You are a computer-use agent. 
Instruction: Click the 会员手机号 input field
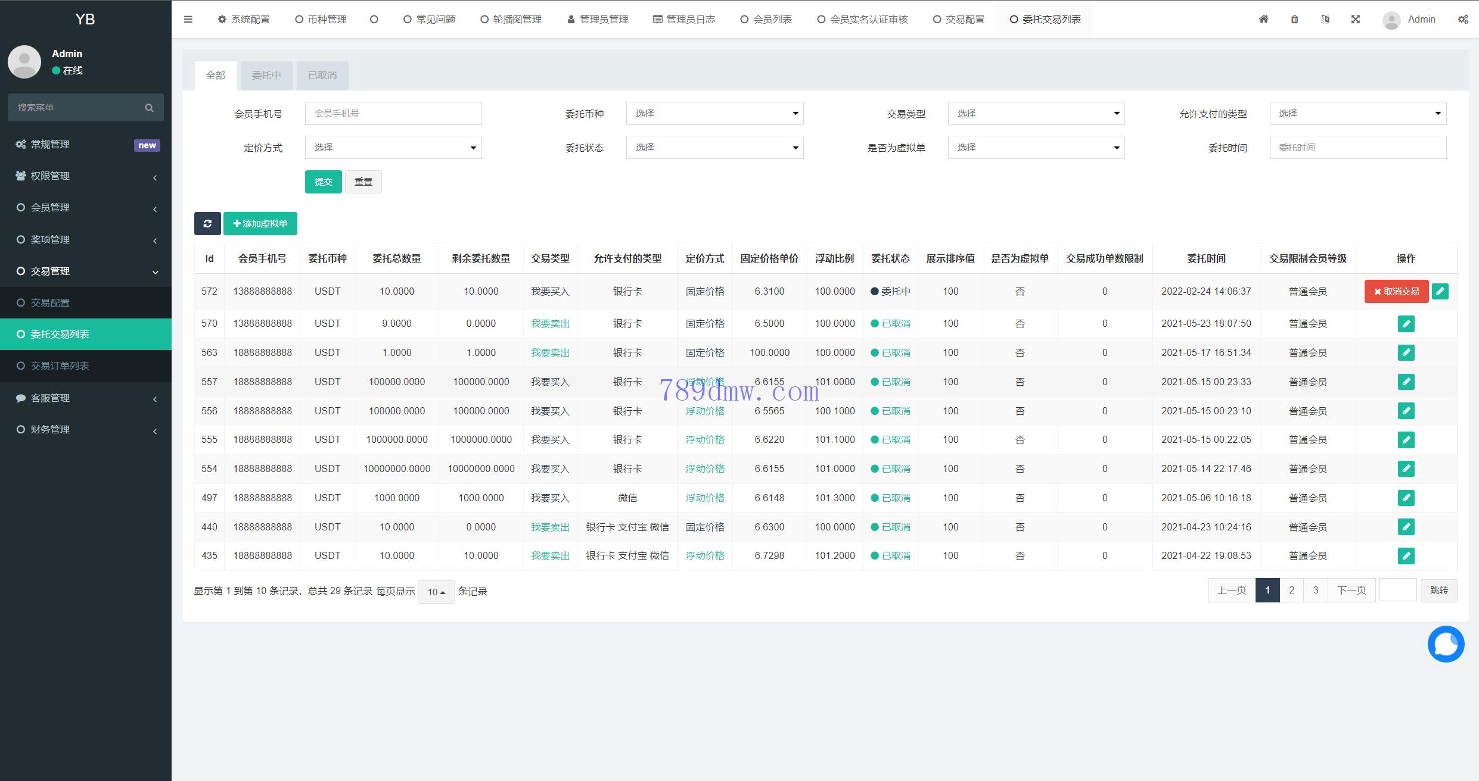click(393, 113)
